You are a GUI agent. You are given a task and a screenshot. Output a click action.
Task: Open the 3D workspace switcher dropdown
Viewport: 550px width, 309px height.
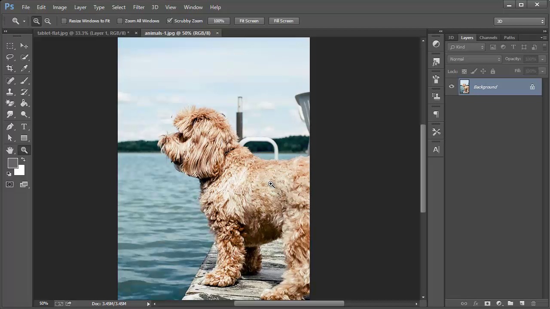519,21
